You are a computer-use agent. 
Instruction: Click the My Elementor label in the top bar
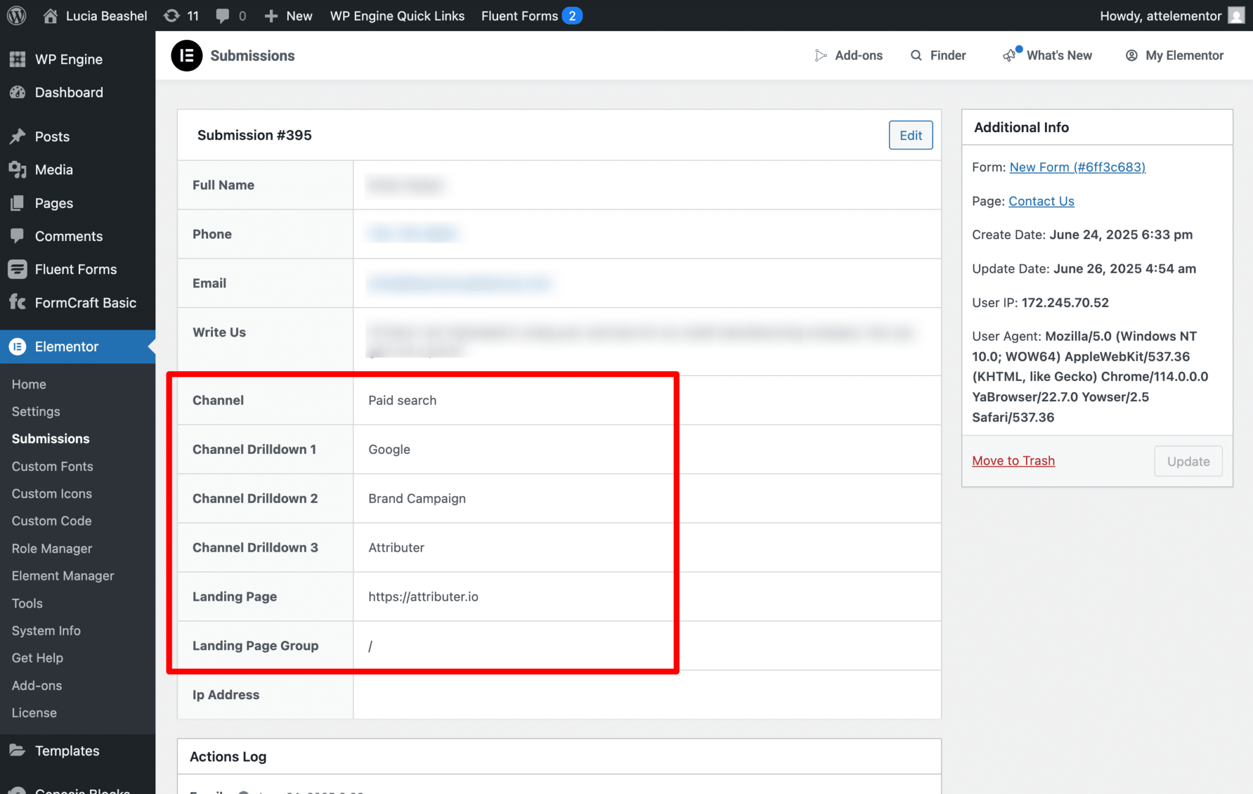click(1184, 56)
